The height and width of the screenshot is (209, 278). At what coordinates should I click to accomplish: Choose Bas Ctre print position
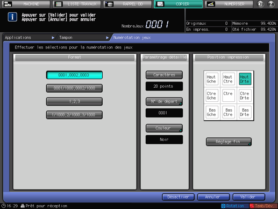[229, 112]
